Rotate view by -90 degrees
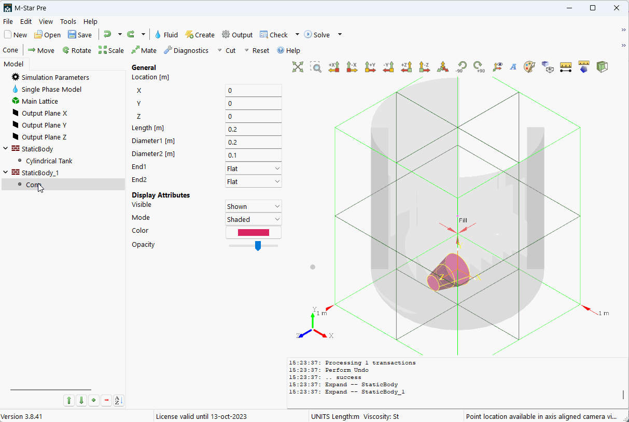Screen dimensions: 629x422 461,66
